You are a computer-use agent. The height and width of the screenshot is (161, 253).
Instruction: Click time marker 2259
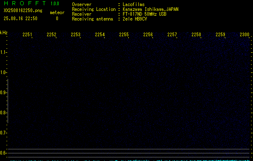[x=220, y=35]
